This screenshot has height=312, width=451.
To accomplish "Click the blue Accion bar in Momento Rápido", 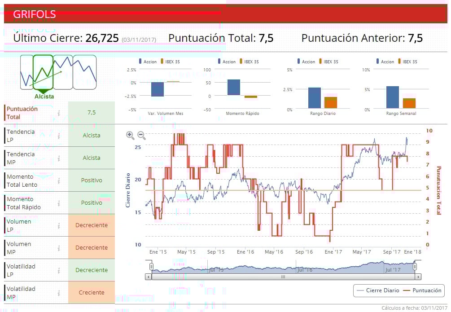I will (234, 87).
